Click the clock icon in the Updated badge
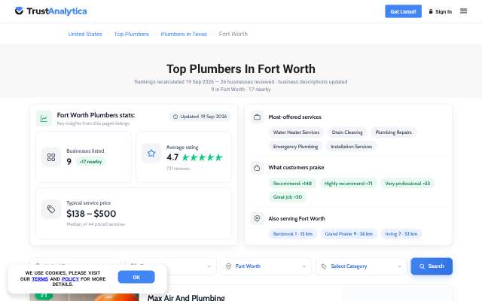 point(175,117)
